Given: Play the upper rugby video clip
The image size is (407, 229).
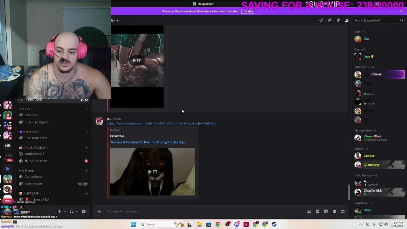Looking at the screenshot, I should pos(134,60).
